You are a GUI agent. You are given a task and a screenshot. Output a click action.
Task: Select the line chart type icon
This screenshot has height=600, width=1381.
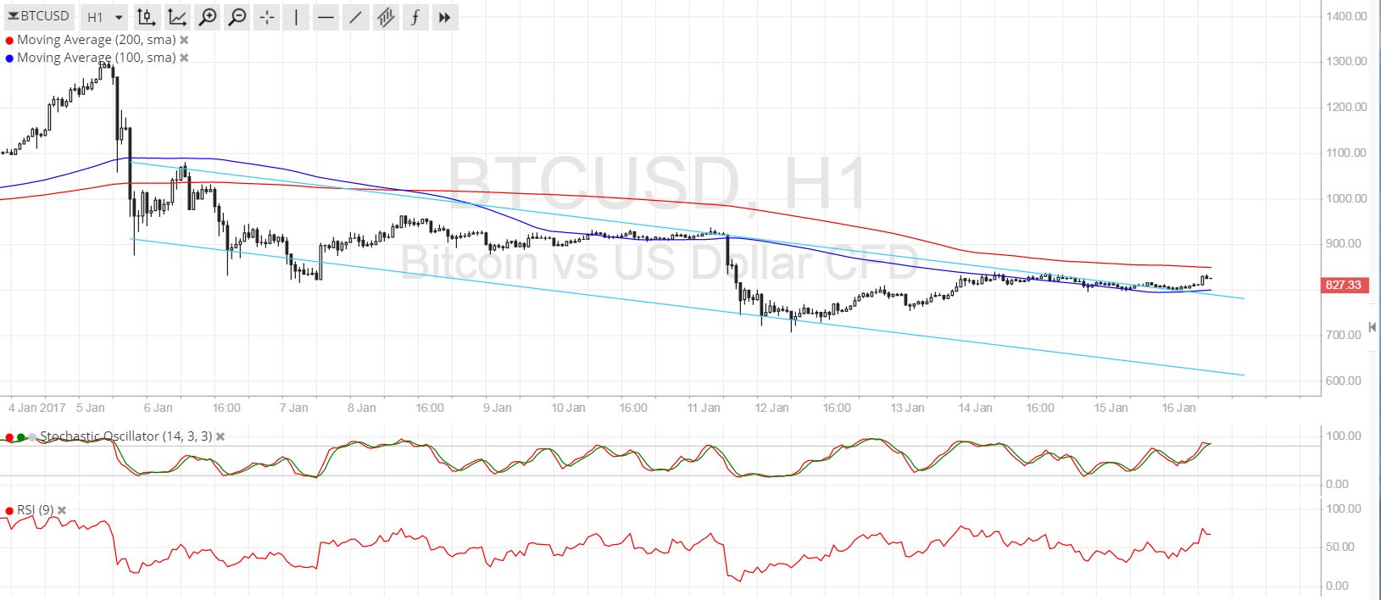point(176,17)
